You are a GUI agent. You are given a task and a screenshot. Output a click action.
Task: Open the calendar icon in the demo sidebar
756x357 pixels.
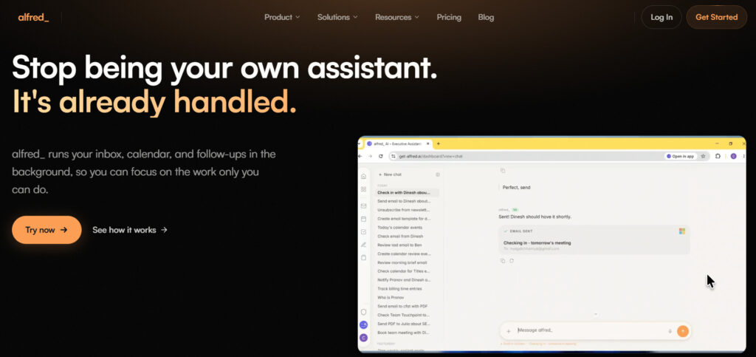(363, 219)
